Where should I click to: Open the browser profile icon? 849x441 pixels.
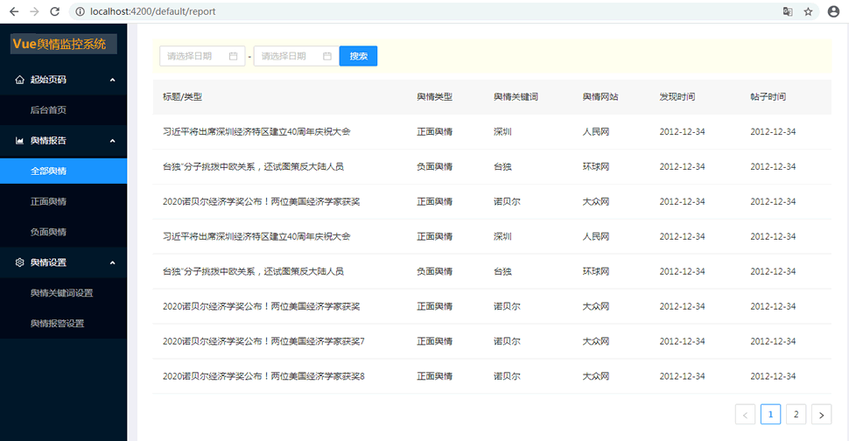pyautogui.click(x=833, y=11)
